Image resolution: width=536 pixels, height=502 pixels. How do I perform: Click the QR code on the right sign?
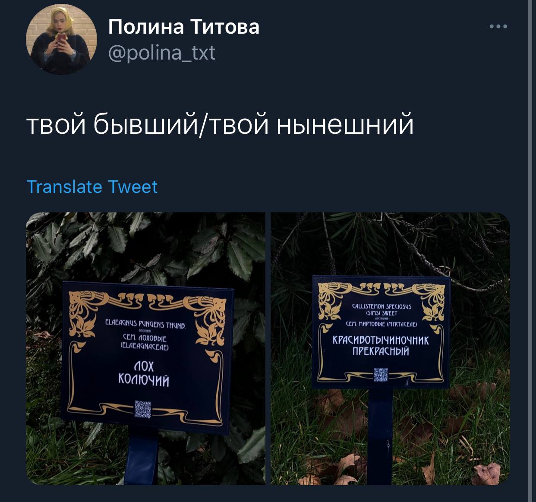[381, 375]
